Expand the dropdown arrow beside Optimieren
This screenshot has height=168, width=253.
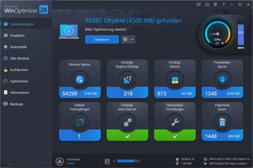[x=132, y=40]
